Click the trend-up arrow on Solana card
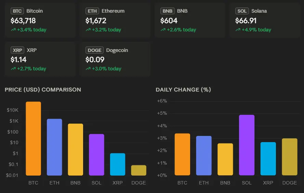The image size is (304, 193). (238, 30)
